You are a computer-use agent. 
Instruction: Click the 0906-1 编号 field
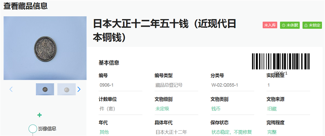pyautogui.click(x=120, y=85)
